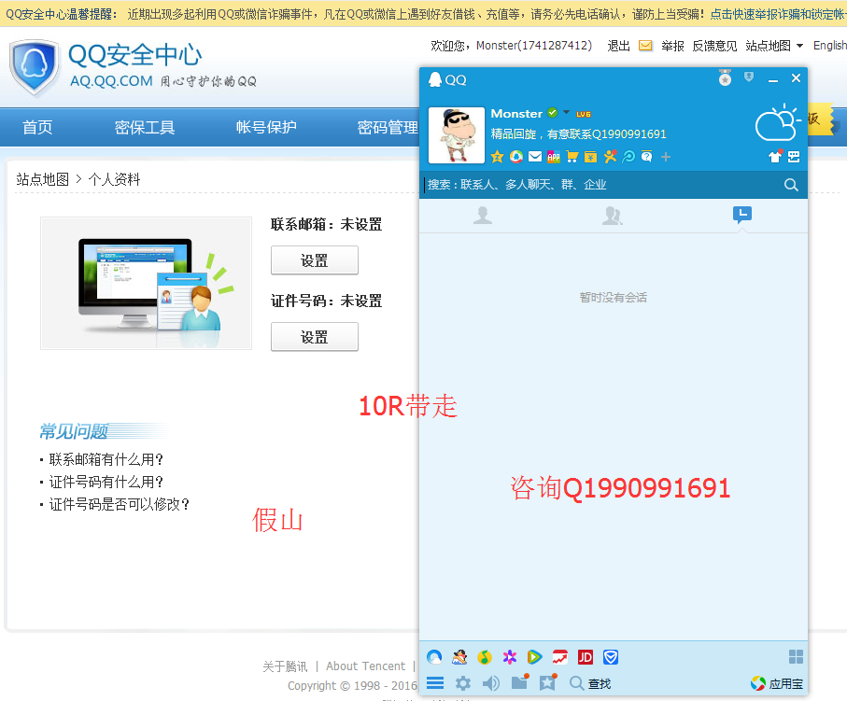Click the 站点地图 breadcrumb link
Viewport: 847px width, 701px height.
[x=43, y=179]
